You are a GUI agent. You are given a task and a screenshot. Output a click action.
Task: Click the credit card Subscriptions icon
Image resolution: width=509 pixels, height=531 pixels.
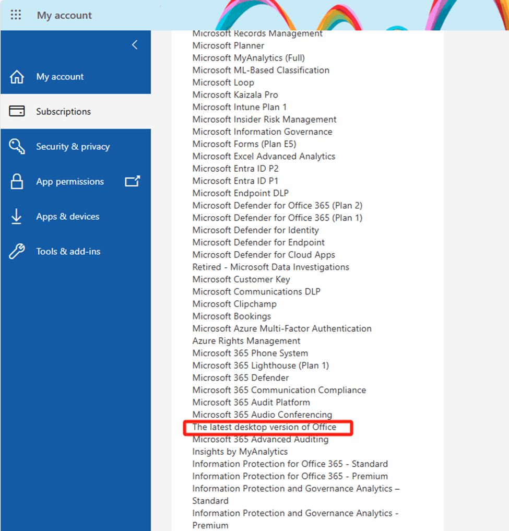(x=17, y=111)
